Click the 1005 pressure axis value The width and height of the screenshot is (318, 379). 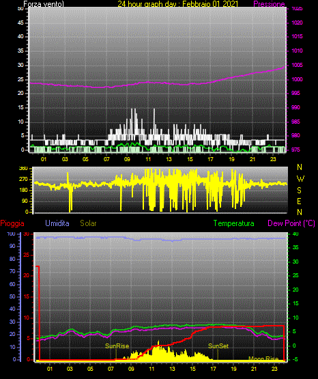(297, 65)
